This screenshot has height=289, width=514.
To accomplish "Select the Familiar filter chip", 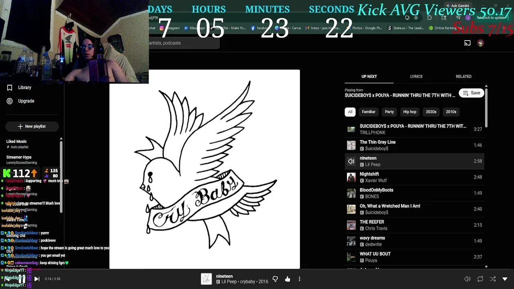I will pos(369,112).
